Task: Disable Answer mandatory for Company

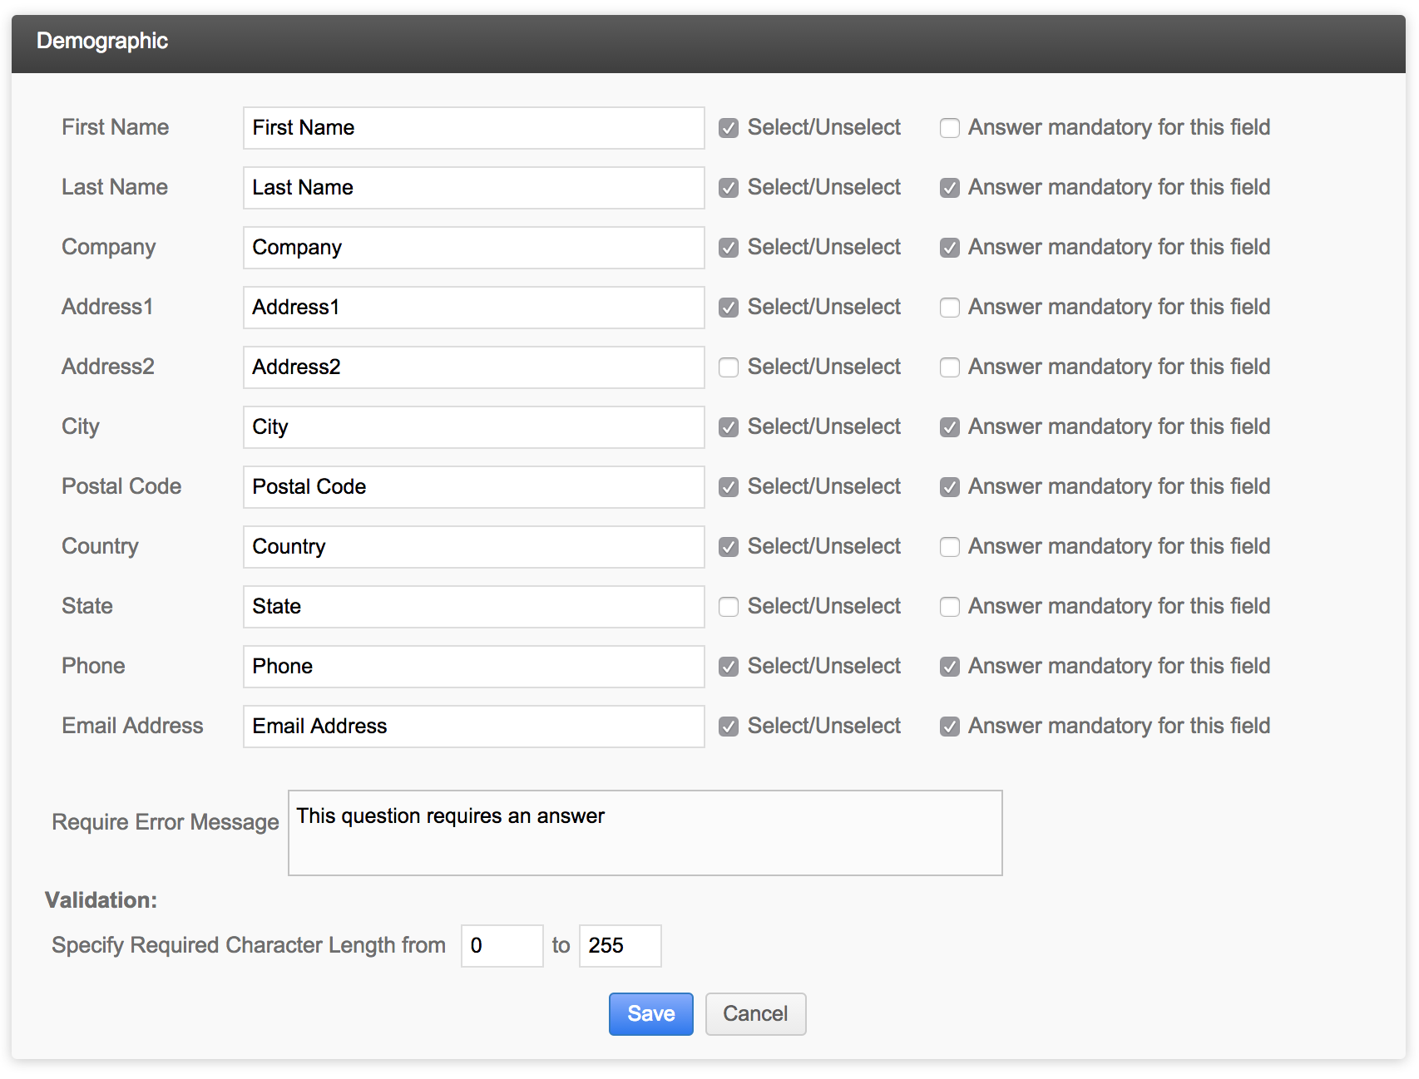Action: pos(950,248)
